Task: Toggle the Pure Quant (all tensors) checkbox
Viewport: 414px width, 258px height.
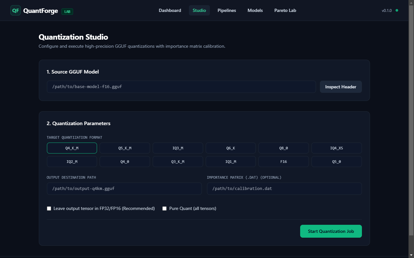Action: pyautogui.click(x=165, y=209)
